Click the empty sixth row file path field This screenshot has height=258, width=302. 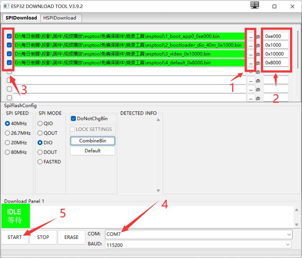coord(129,80)
